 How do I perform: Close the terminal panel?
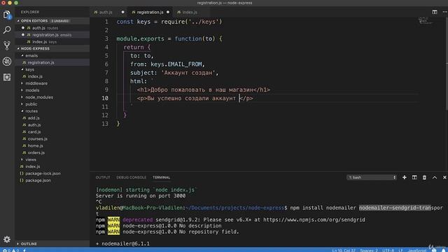(444, 177)
